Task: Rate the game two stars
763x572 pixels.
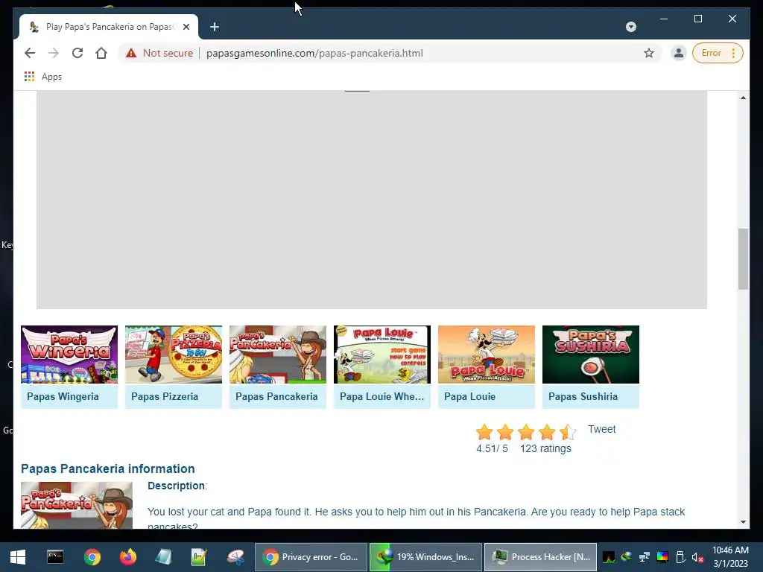Action: pyautogui.click(x=505, y=431)
